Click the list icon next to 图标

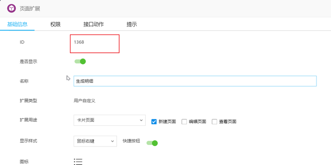pos(78,162)
